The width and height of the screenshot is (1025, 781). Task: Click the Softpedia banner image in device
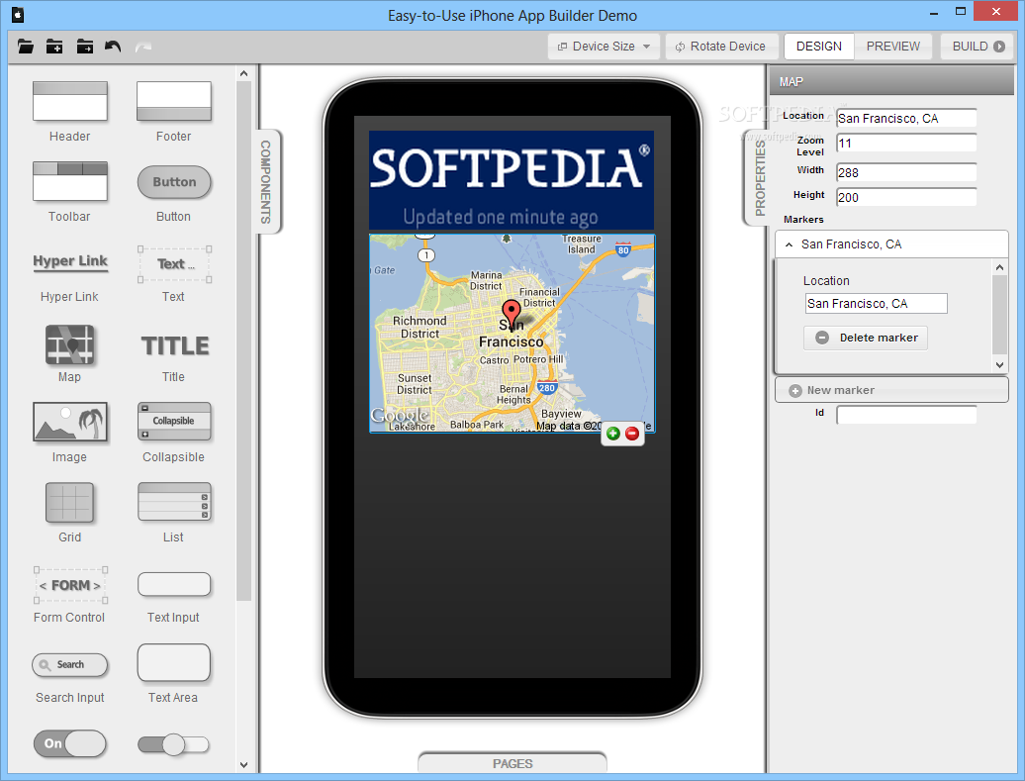coord(512,180)
